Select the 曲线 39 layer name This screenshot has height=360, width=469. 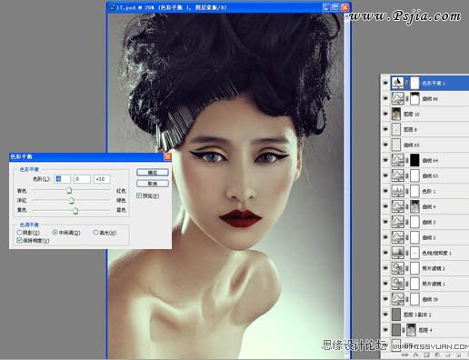430,299
